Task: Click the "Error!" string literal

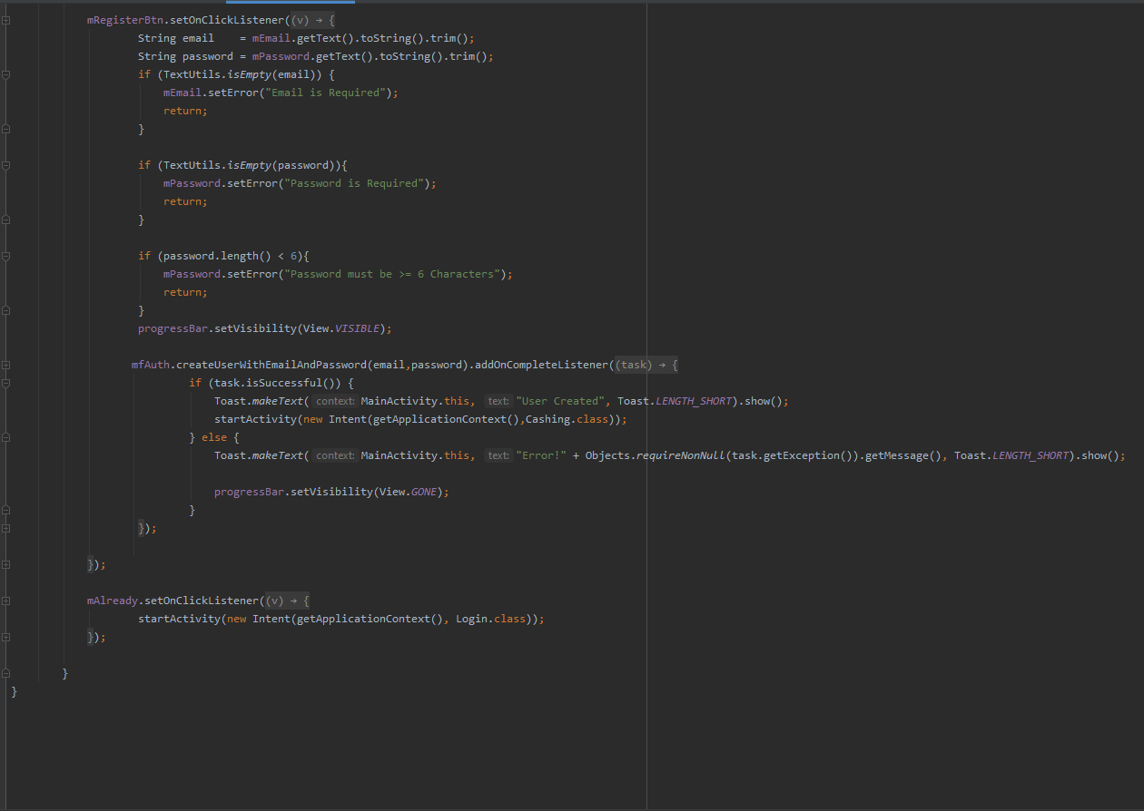Action: pos(541,455)
